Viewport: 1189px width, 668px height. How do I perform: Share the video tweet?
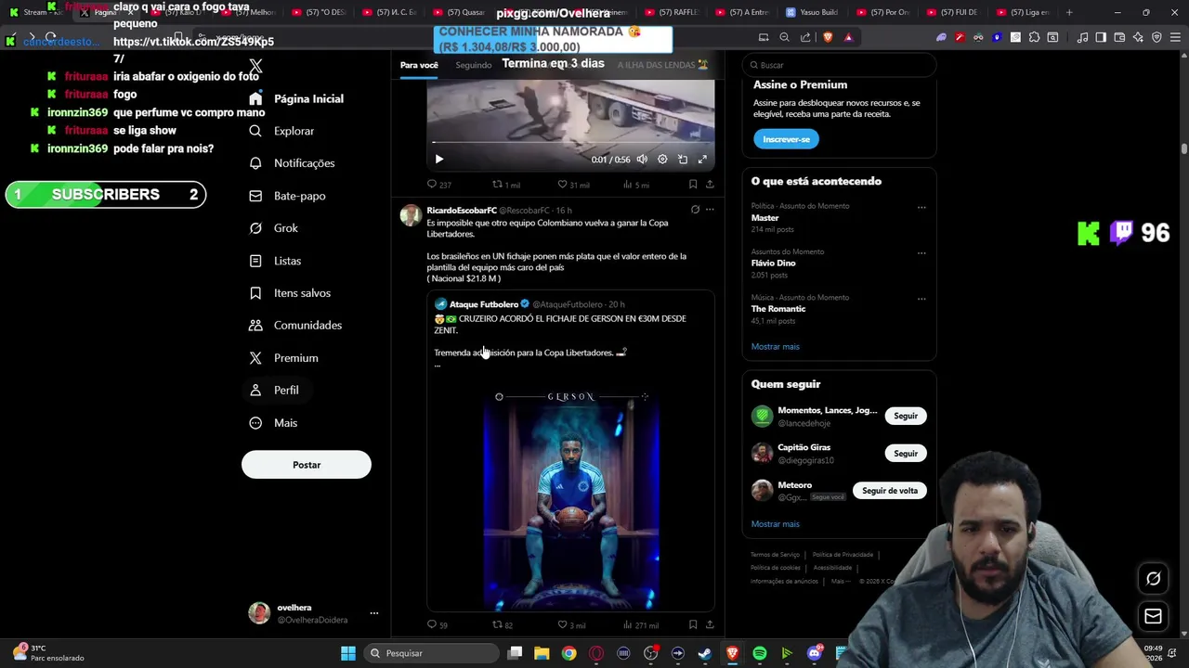710,185
